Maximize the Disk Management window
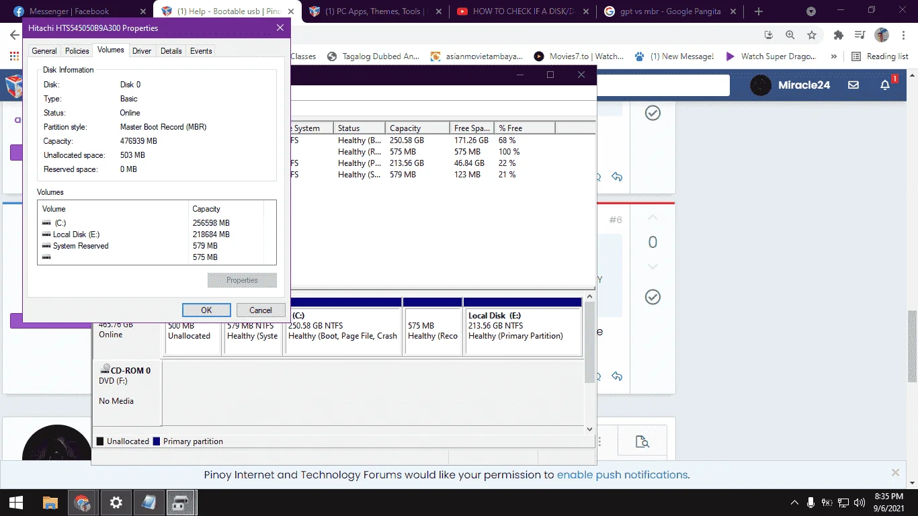The width and height of the screenshot is (918, 516). pos(550,75)
